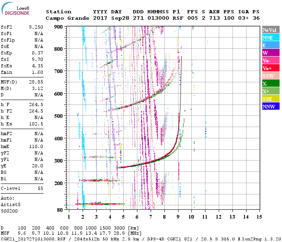282x242 pixels.
Task: Click the SSW pink legend swatch
Action: pos(271,76)
